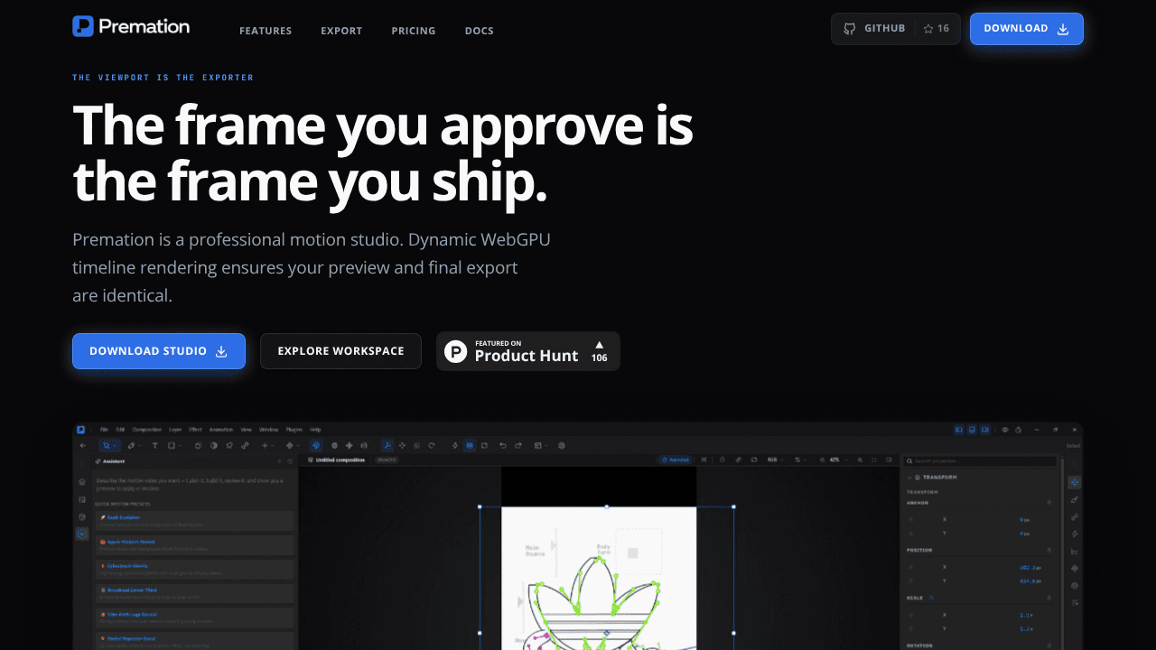Open the Effect menu in app preview
Image resolution: width=1156 pixels, height=650 pixels.
195,430
